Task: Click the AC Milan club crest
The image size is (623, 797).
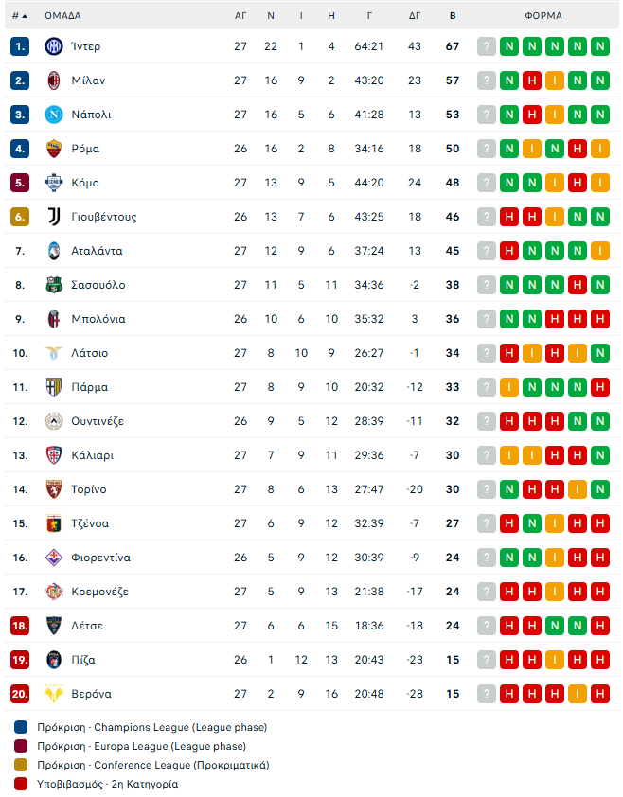Action: coord(53,80)
